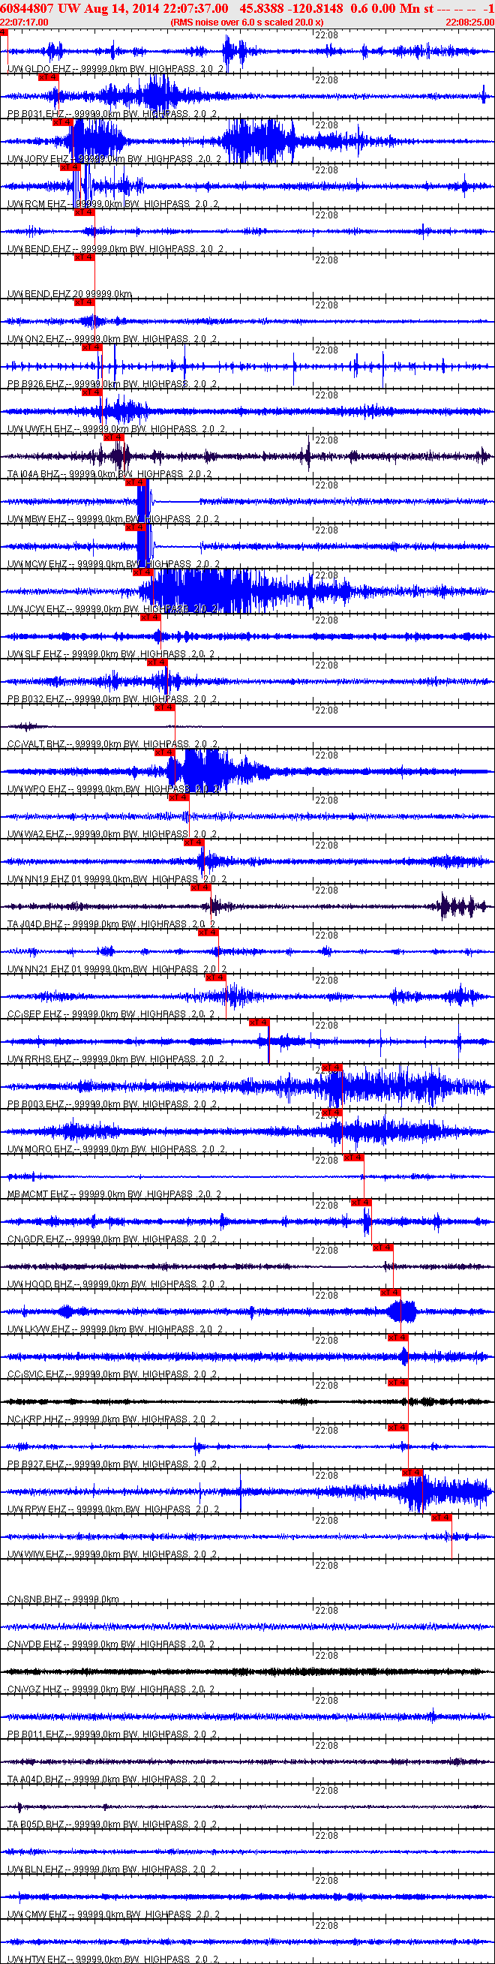
Task: Select the CC SEP EHZ station label
Action: point(111,1014)
